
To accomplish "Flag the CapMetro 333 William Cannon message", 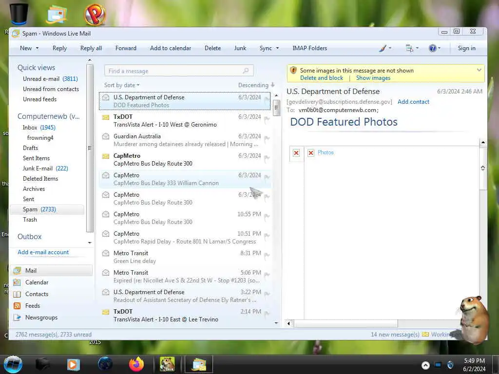I will coord(267,178).
